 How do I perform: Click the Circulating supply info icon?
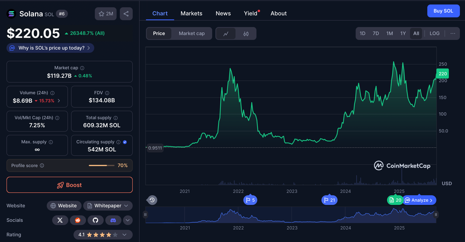(119, 142)
